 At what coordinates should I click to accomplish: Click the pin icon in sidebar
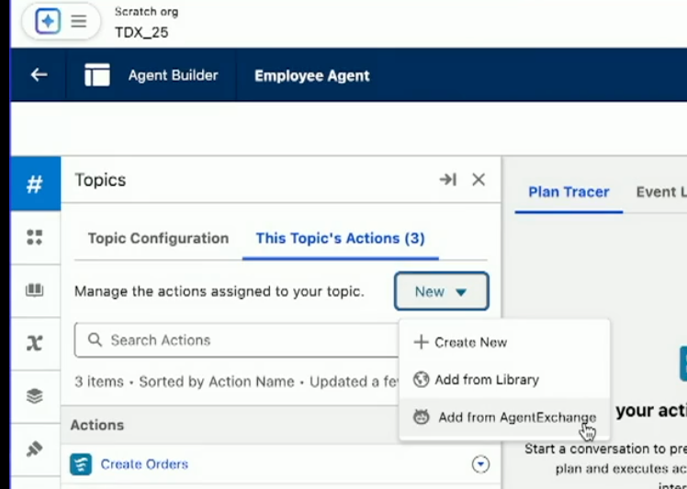pyautogui.click(x=35, y=449)
